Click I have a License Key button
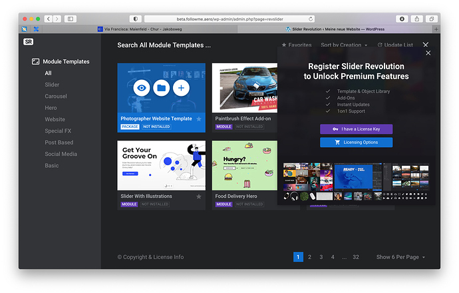459x293 pixels. [x=357, y=129]
